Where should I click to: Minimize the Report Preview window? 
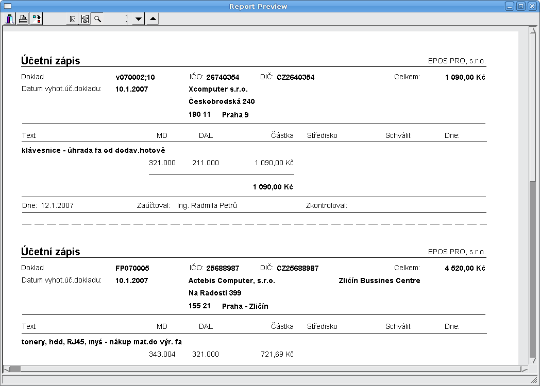pos(510,6)
